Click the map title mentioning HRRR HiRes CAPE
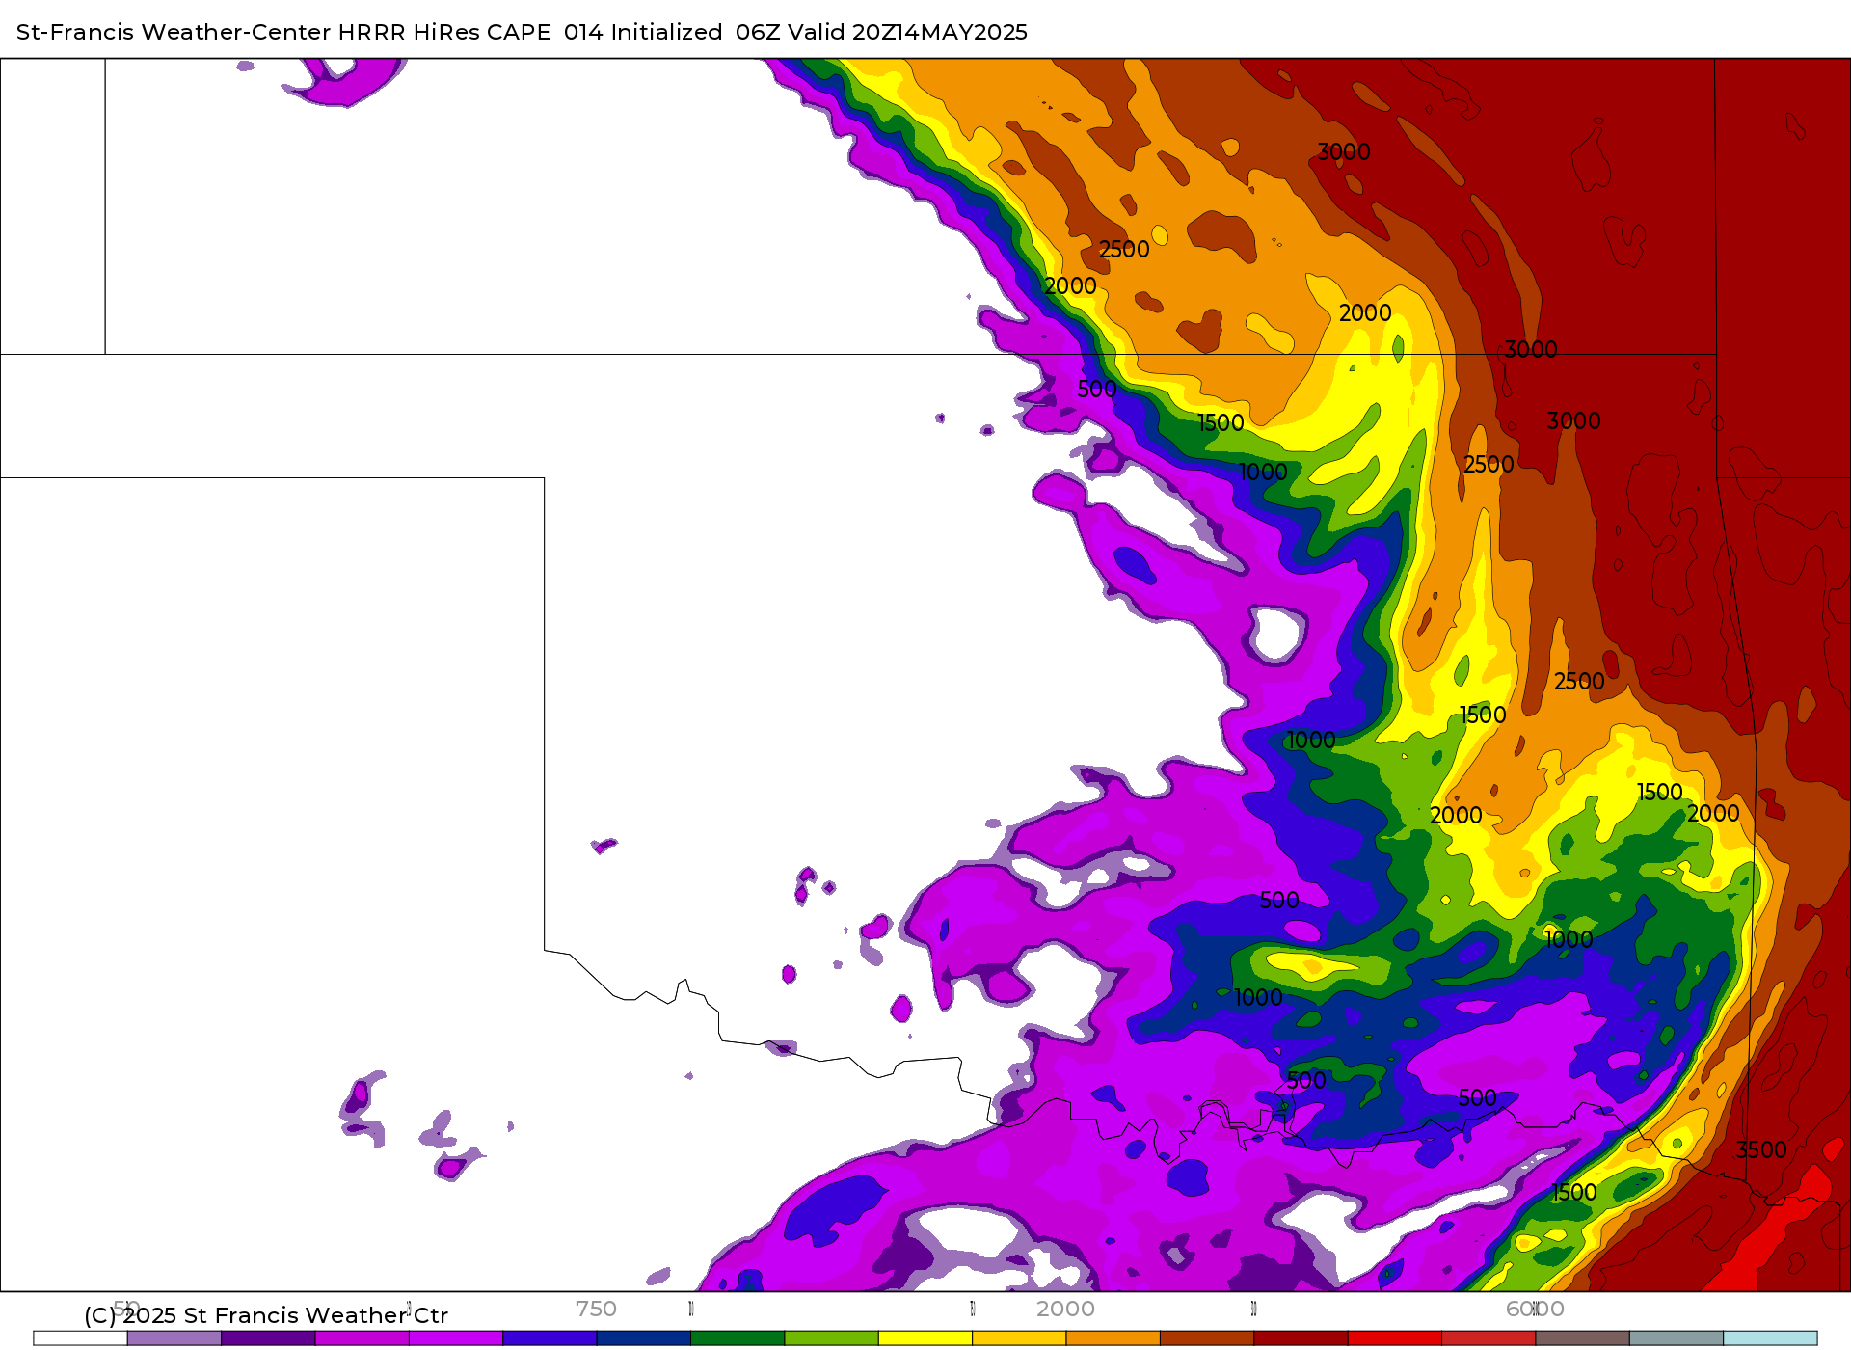Image resolution: width=1851 pixels, height=1350 pixels. click(522, 32)
